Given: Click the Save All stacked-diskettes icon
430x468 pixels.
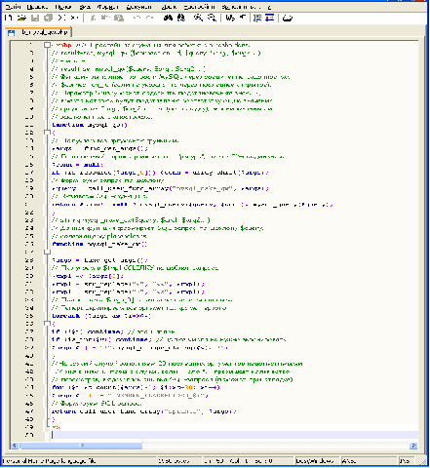Looking at the screenshot, I should (48, 18).
